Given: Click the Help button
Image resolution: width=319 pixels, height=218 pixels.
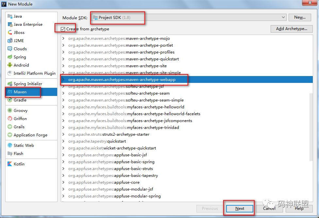Looking at the screenshot, I should [x=299, y=209].
